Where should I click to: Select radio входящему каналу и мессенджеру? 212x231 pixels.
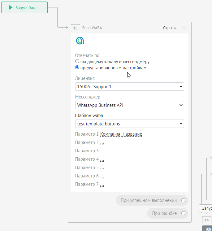(77, 62)
